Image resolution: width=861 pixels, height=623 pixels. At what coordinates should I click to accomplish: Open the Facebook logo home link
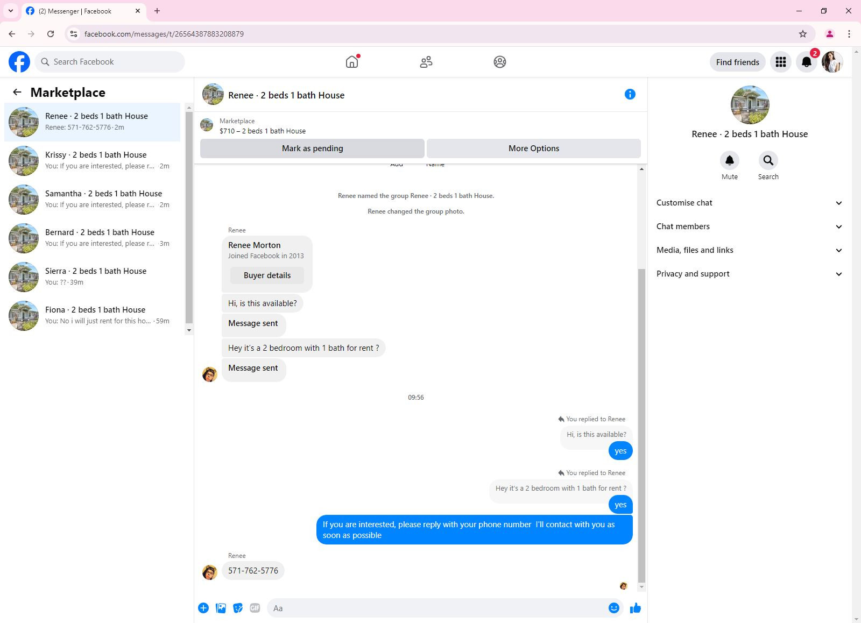pyautogui.click(x=19, y=62)
